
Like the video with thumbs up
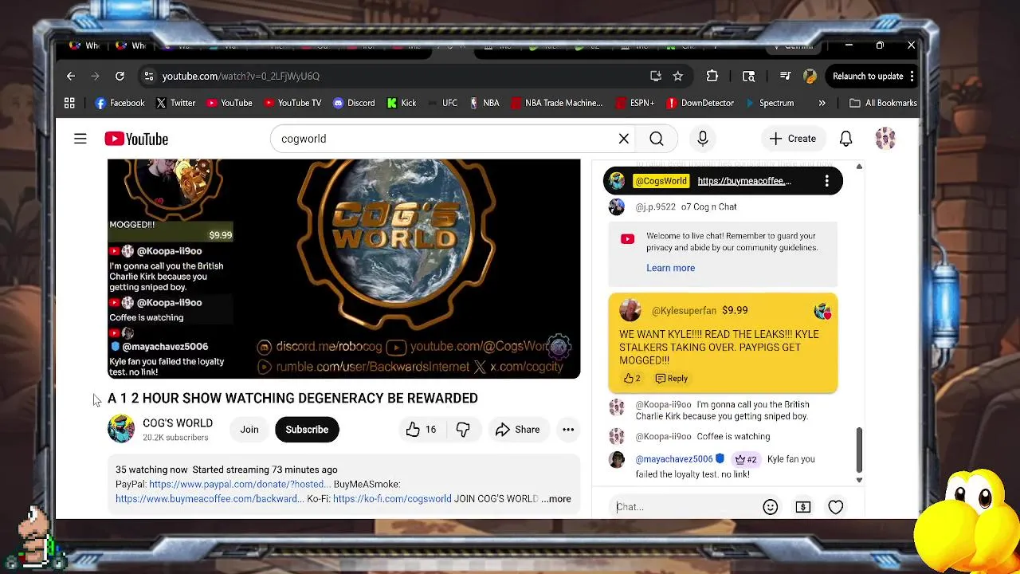pos(421,430)
